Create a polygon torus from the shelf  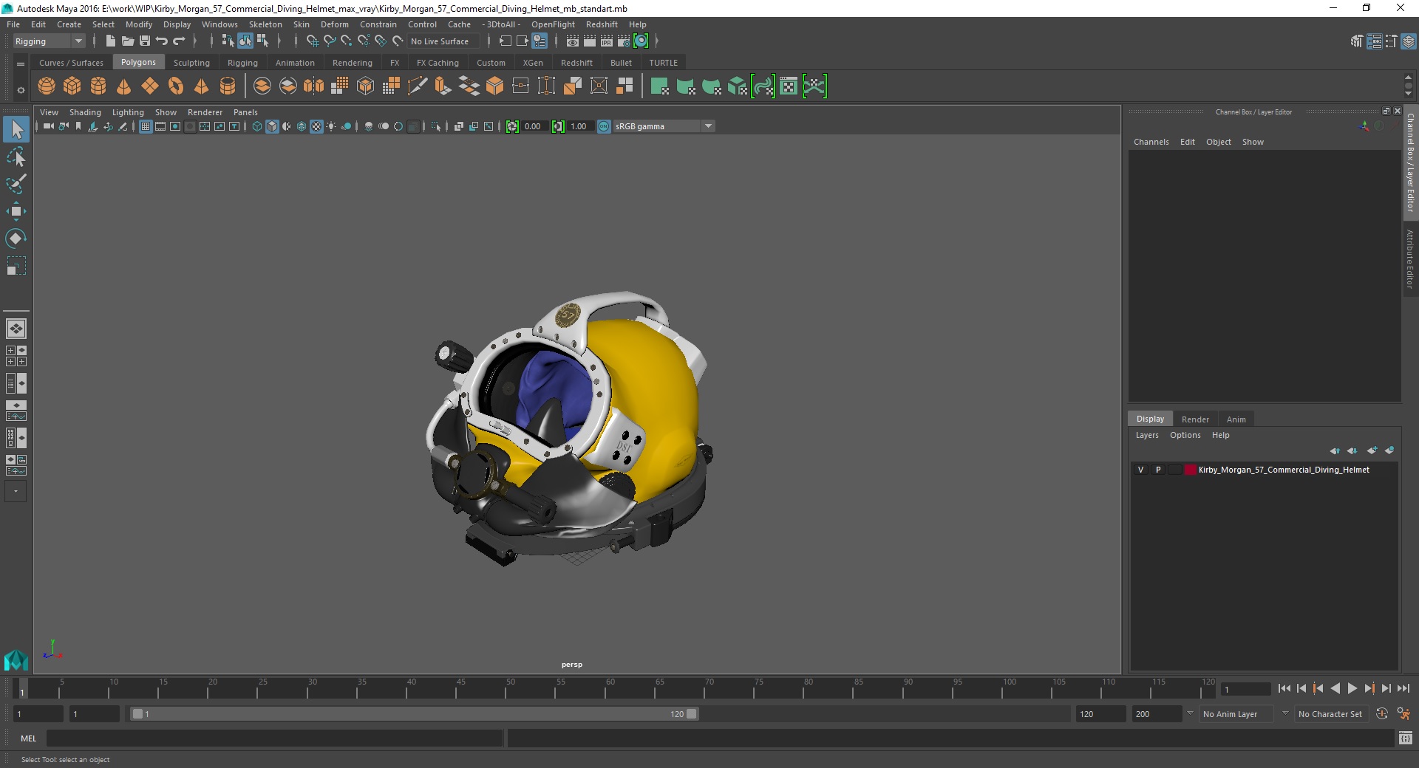pos(176,86)
